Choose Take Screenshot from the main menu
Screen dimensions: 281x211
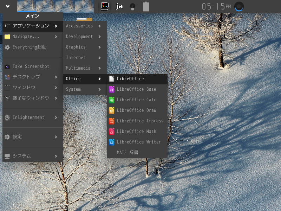pos(33,66)
